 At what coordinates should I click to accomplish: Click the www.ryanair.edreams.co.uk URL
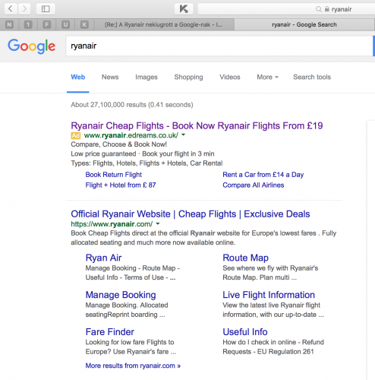pyautogui.click(x=131, y=135)
